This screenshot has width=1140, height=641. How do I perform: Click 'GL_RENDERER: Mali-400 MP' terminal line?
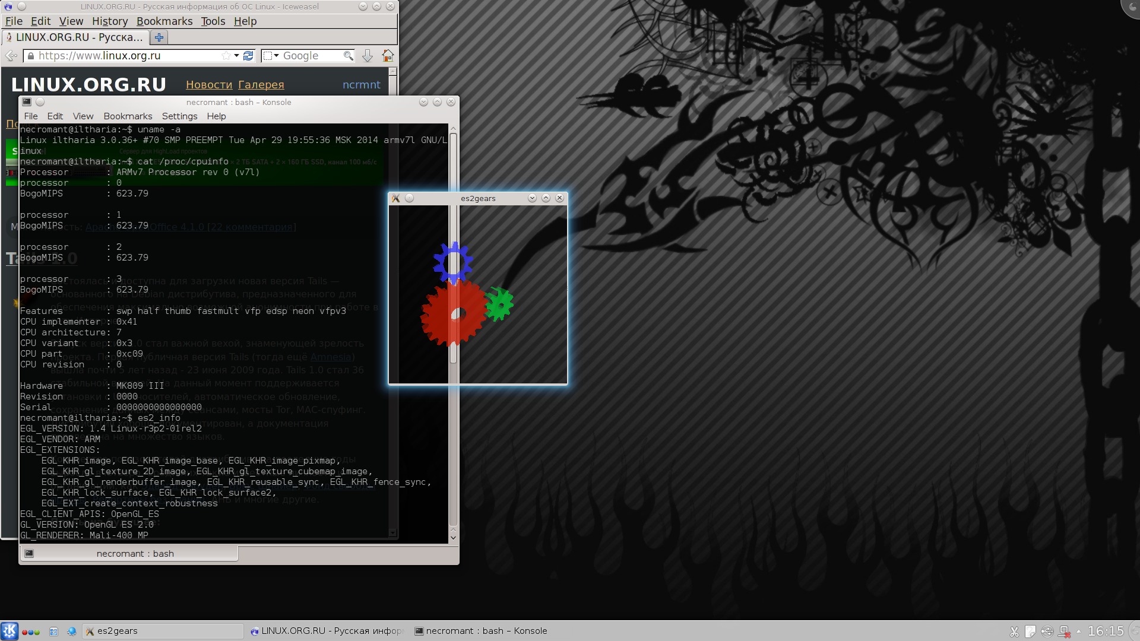84,535
